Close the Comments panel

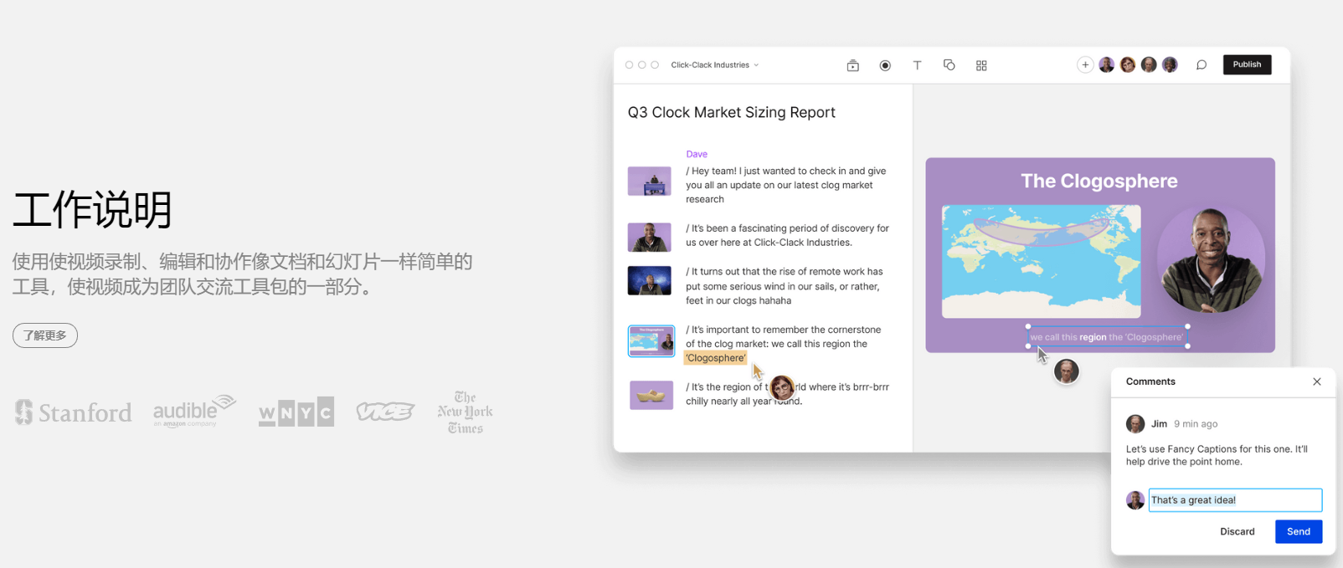tap(1316, 381)
